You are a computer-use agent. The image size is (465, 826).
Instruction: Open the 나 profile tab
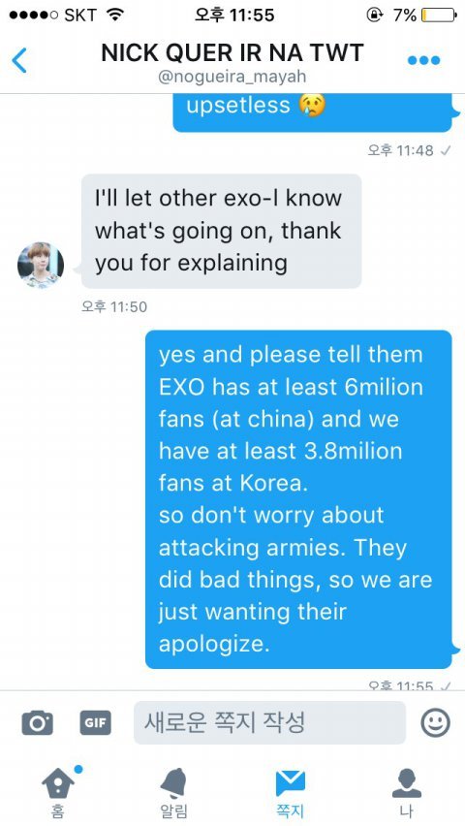[x=406, y=792]
